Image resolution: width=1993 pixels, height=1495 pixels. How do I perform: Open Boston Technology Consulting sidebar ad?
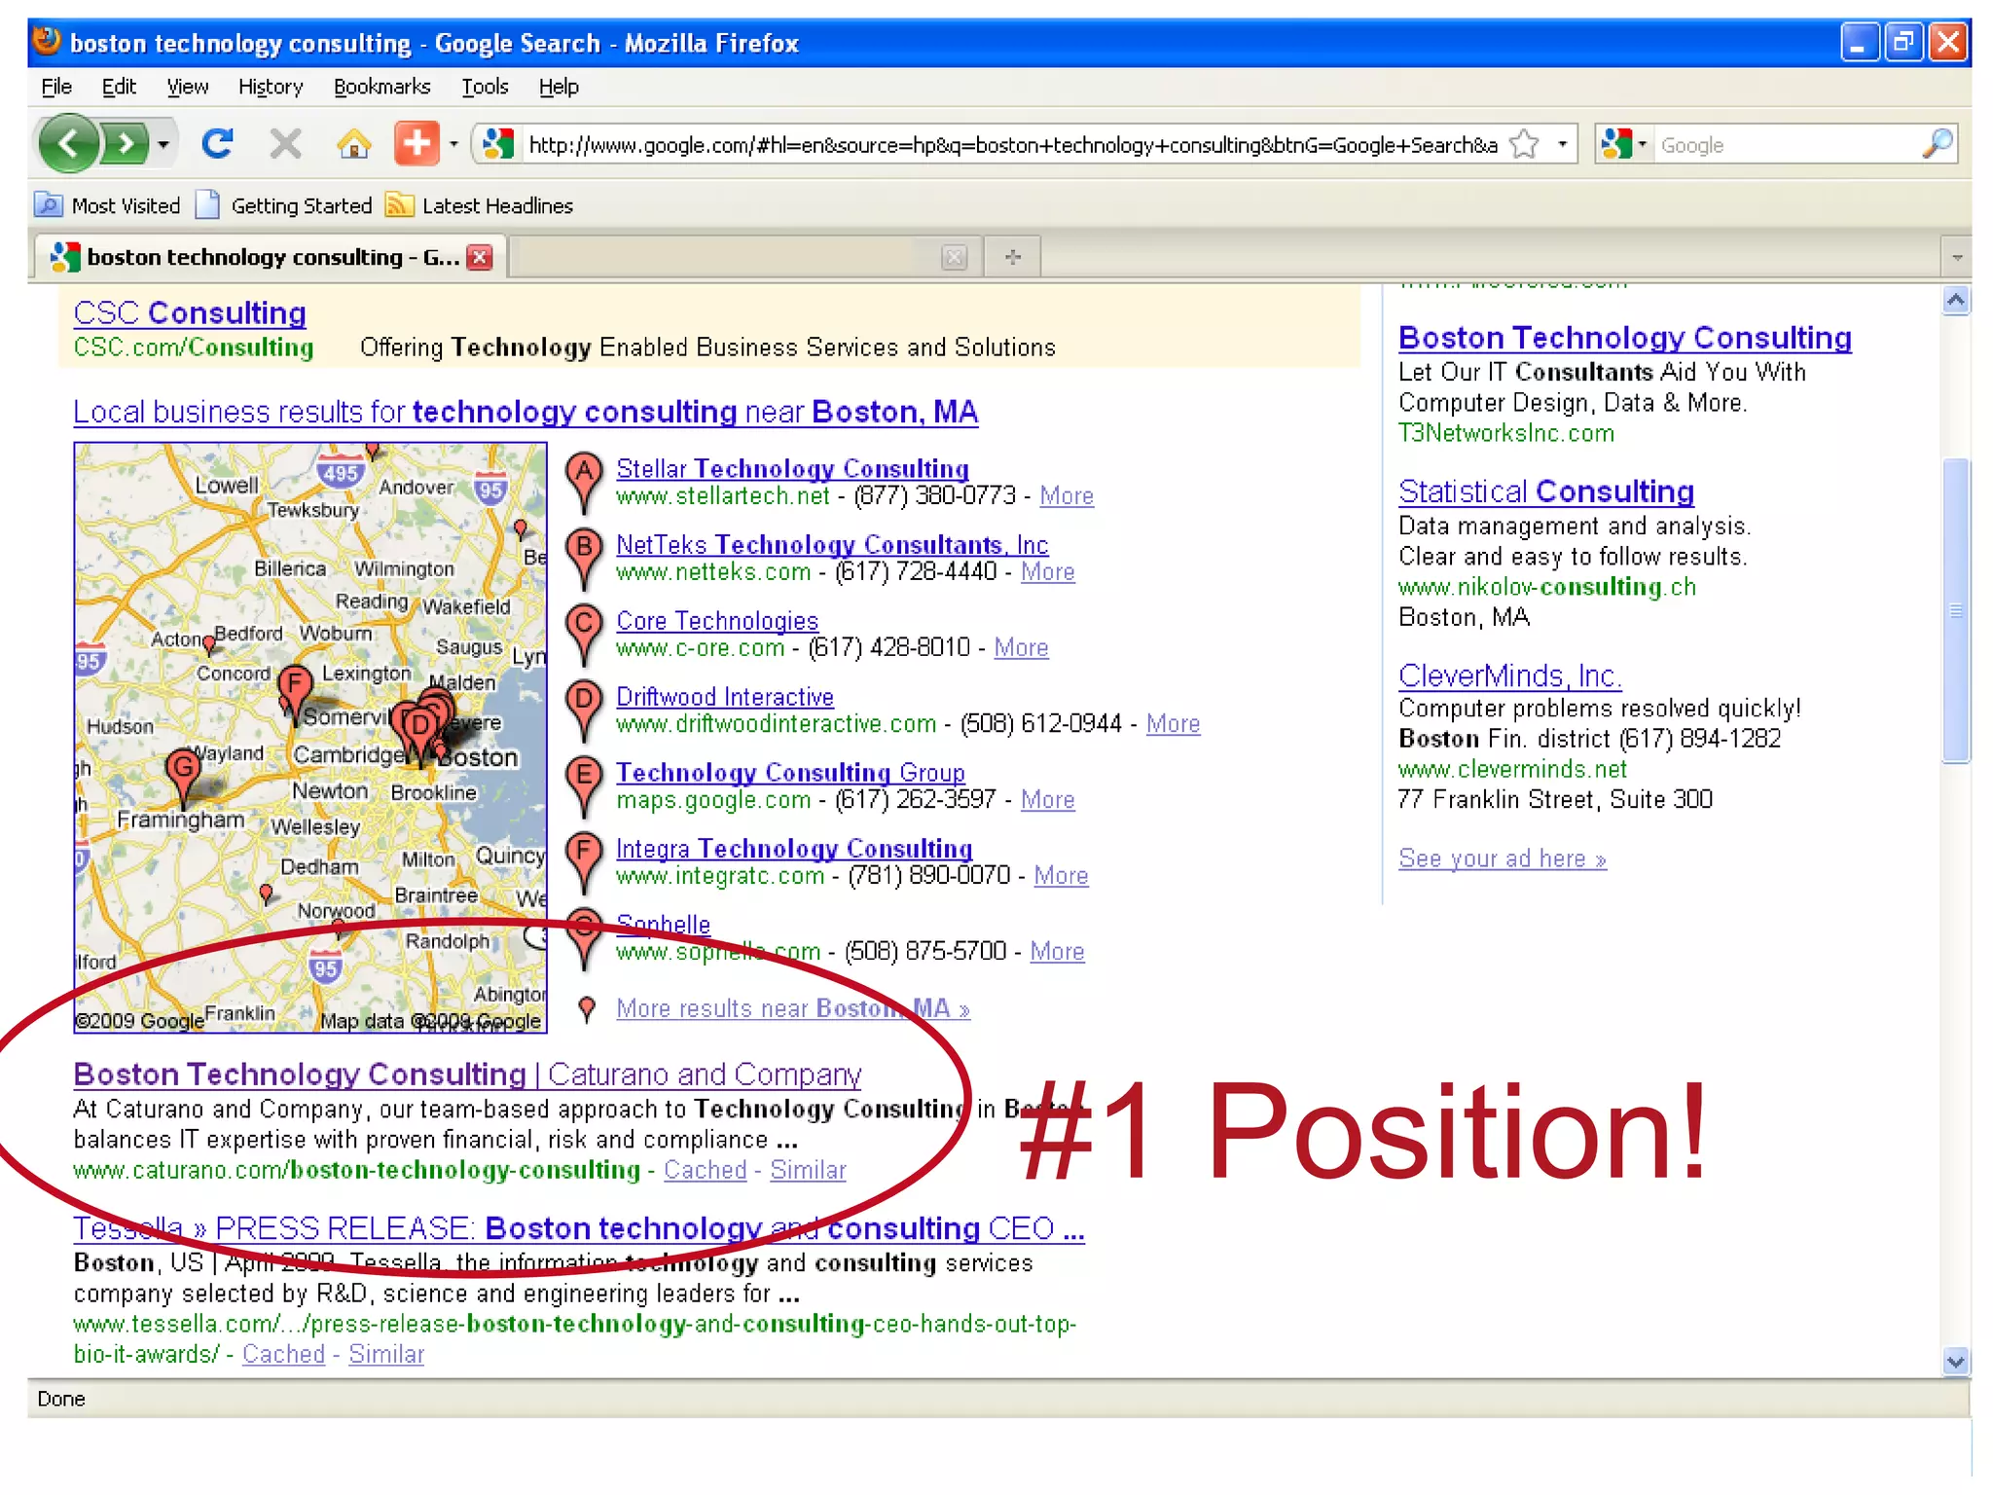(x=1625, y=337)
